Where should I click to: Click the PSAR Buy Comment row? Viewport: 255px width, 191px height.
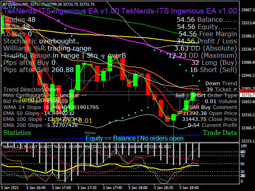click(211, 107)
